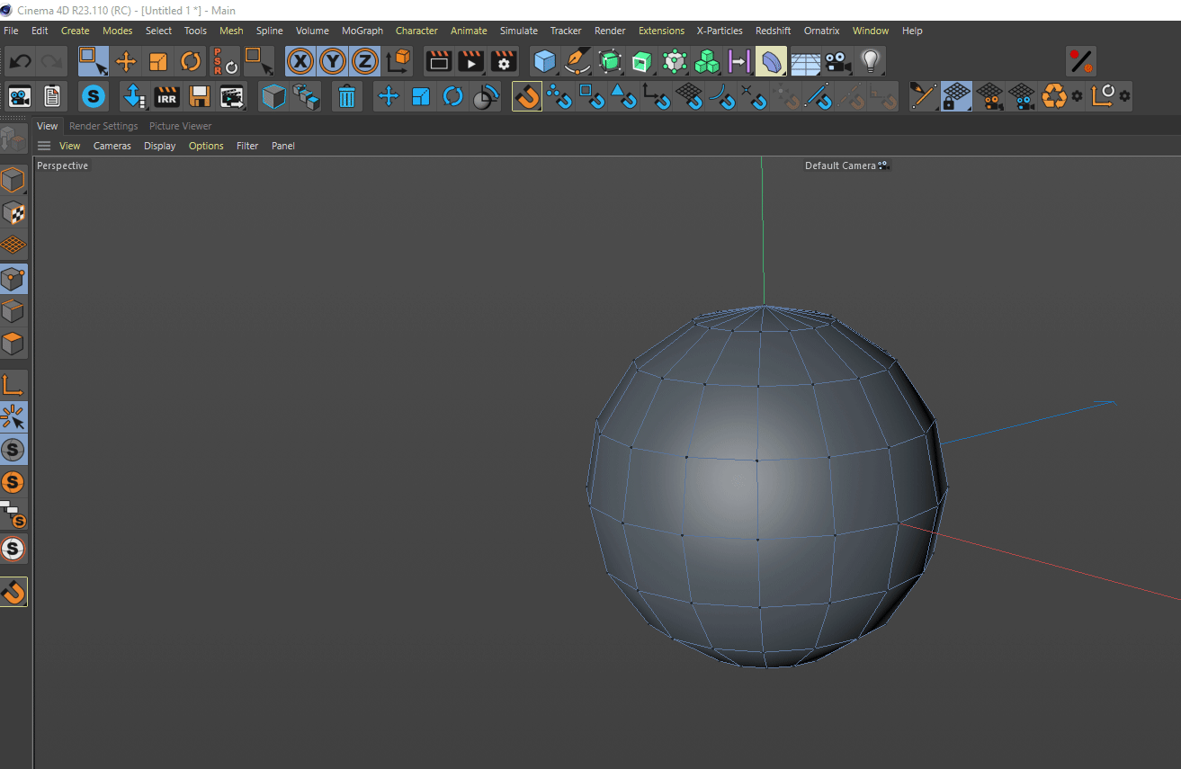Expand the Spline Pen tool dropdown
Image resolution: width=1181 pixels, height=769 pixels.
coord(577,61)
